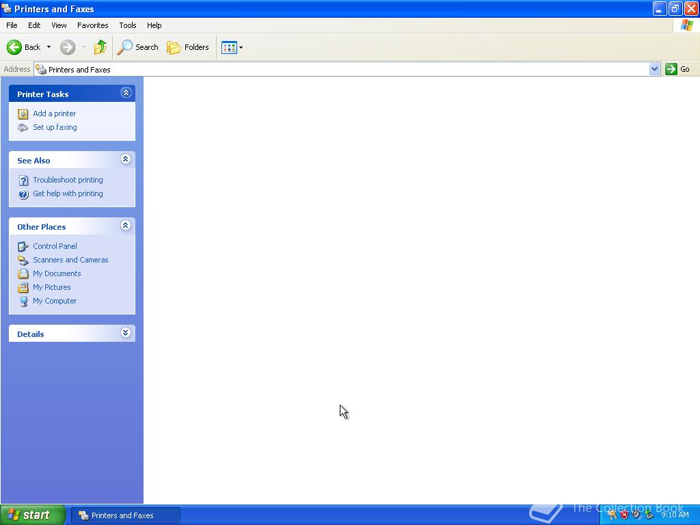Click the Windows flag logo near menu bar
700x525 pixels.
pyautogui.click(x=687, y=25)
